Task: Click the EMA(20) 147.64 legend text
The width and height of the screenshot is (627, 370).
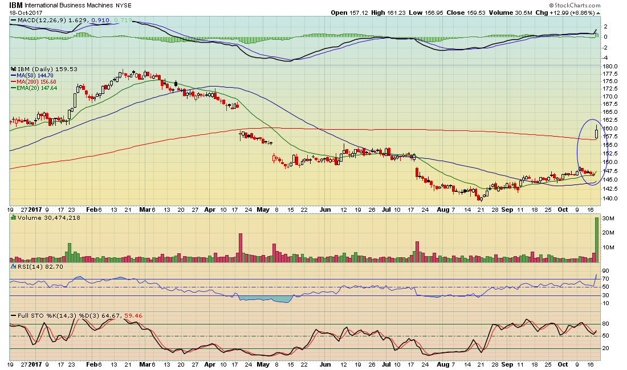Action: click(37, 88)
